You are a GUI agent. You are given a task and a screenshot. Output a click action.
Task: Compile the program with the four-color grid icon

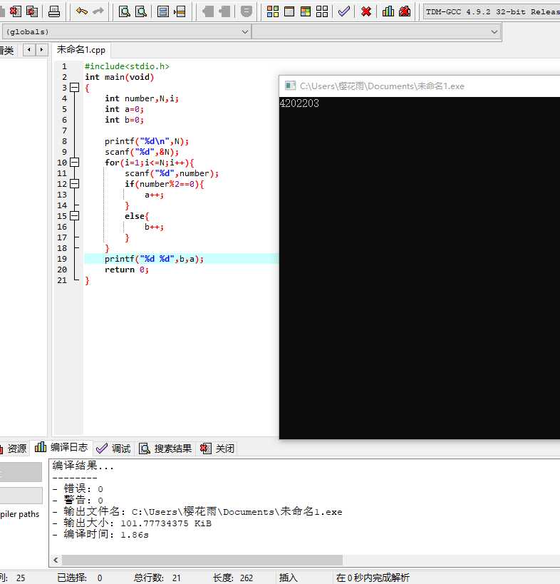click(273, 11)
